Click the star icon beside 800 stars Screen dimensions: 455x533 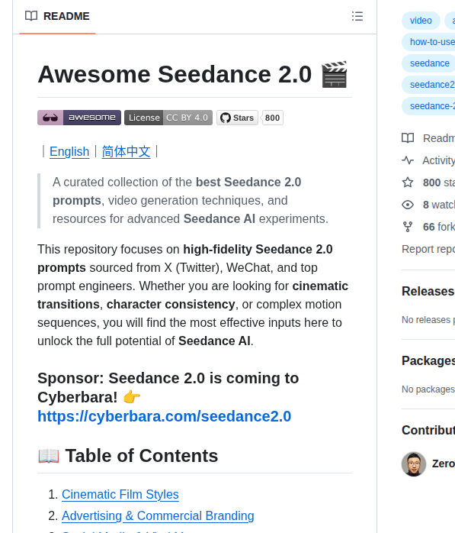coord(408,183)
